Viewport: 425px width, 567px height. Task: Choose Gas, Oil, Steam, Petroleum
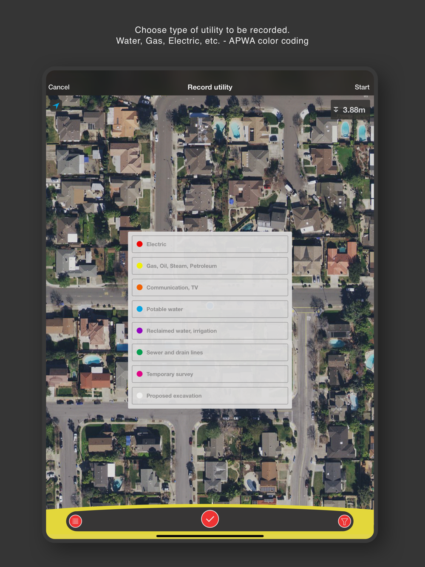[210, 266]
